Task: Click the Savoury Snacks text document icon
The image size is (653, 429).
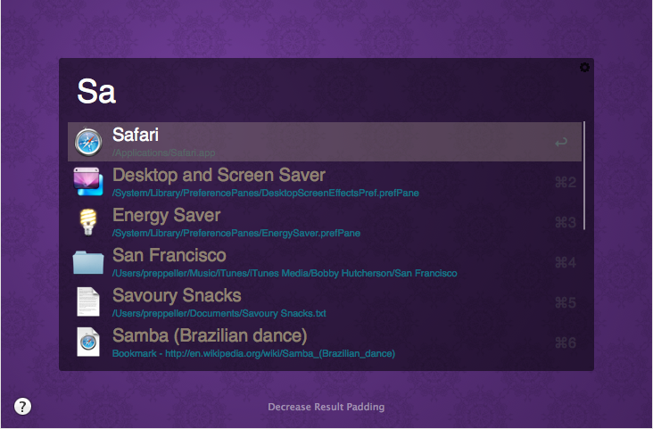Action: coord(88,301)
